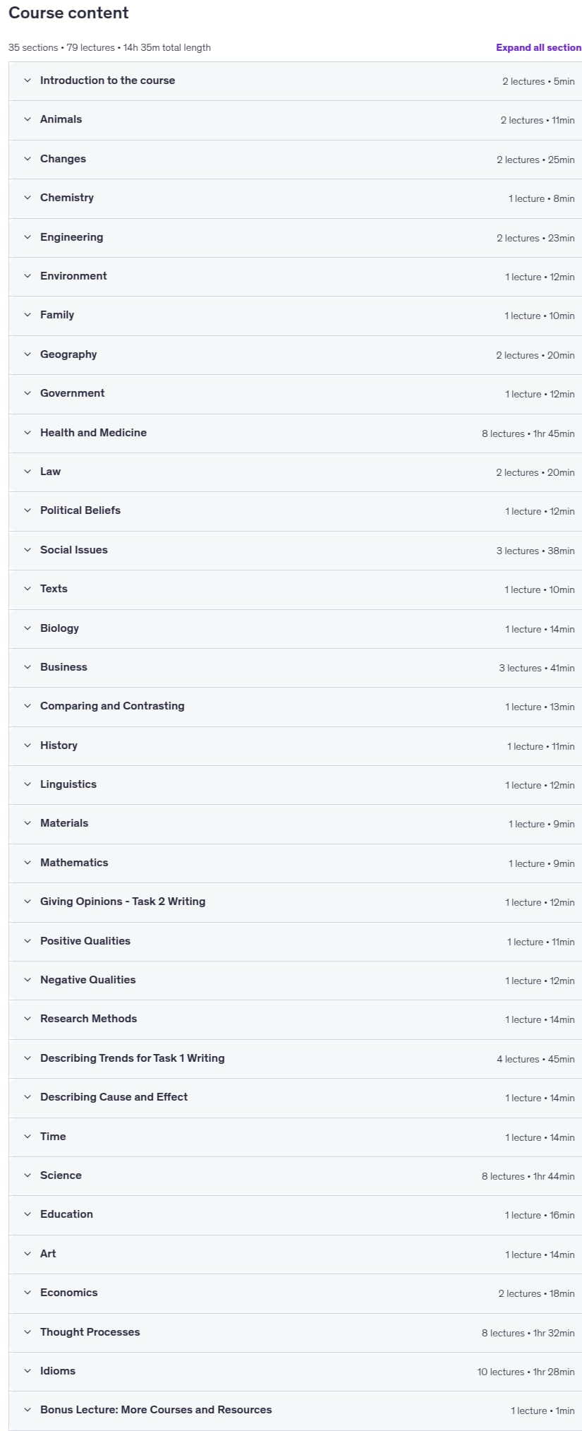Click the chevron icon beside Animals

[28, 119]
